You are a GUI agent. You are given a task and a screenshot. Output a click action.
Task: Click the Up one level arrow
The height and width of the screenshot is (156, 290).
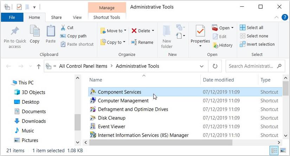pos(39,66)
